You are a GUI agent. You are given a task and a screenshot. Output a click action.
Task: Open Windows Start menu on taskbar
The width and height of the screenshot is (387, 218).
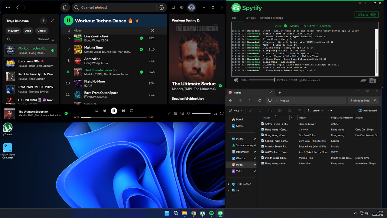click(x=167, y=213)
